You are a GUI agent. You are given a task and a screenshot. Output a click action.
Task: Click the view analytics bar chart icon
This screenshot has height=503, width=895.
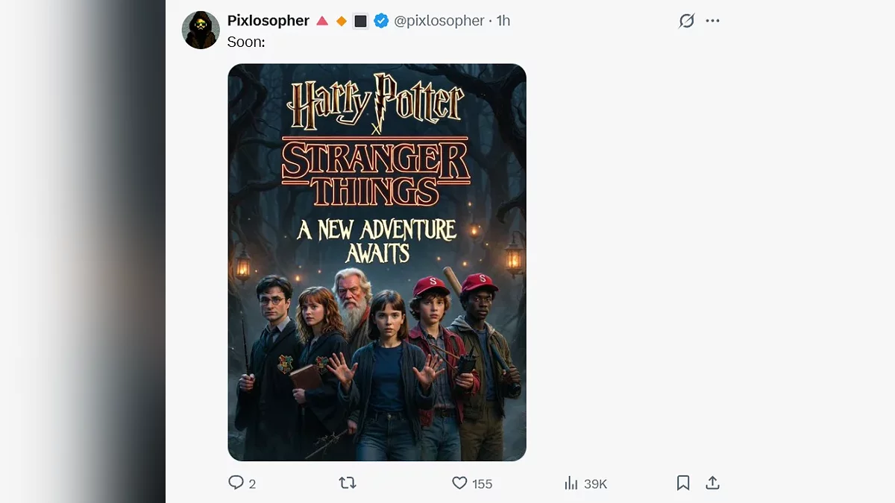click(x=571, y=484)
